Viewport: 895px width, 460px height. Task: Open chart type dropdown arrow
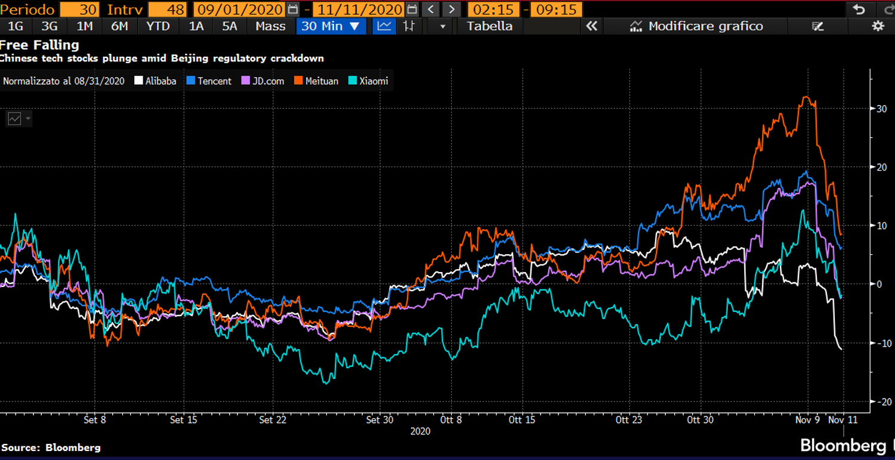click(443, 26)
